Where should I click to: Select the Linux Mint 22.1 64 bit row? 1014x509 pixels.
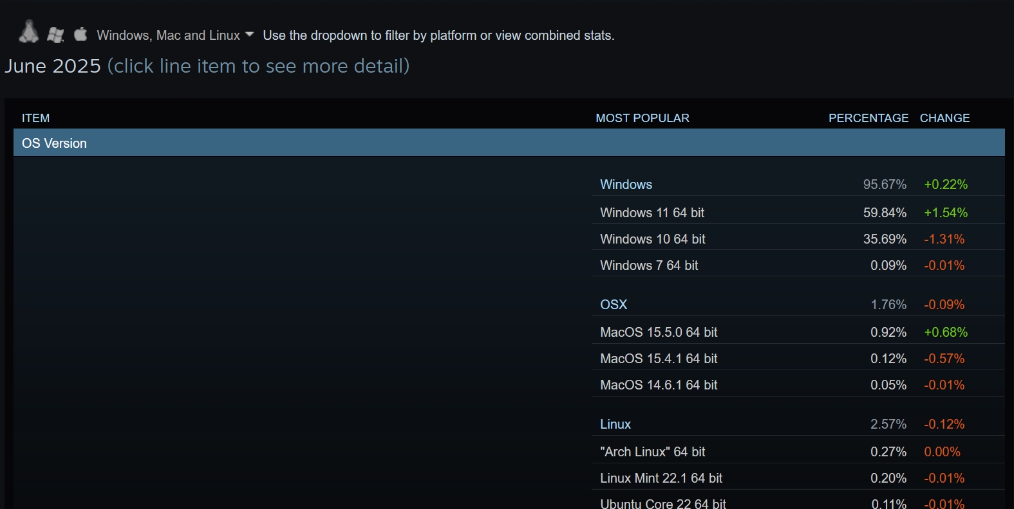pyautogui.click(x=798, y=478)
